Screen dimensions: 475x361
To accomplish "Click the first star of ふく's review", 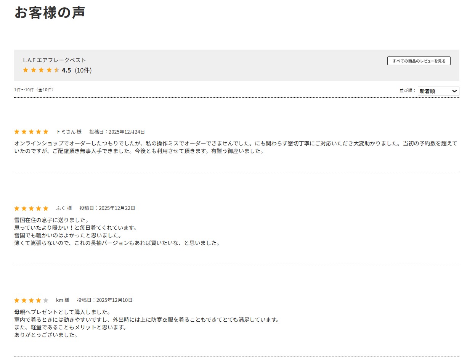I will [17, 208].
